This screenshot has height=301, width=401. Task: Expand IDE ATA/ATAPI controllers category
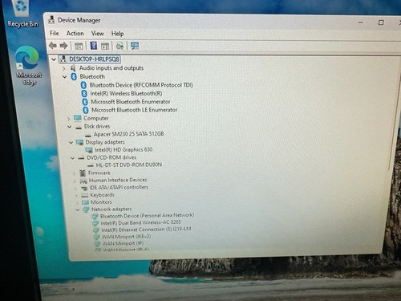[x=75, y=189]
